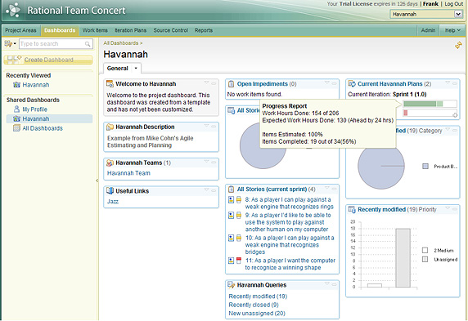468x321 pixels.
Task: Expand the Help menu
Action: (x=452, y=30)
